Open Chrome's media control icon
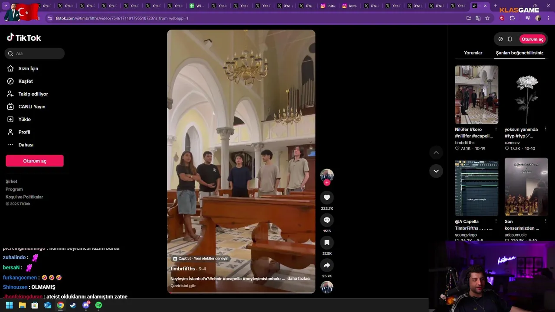555x312 pixels. click(528, 18)
